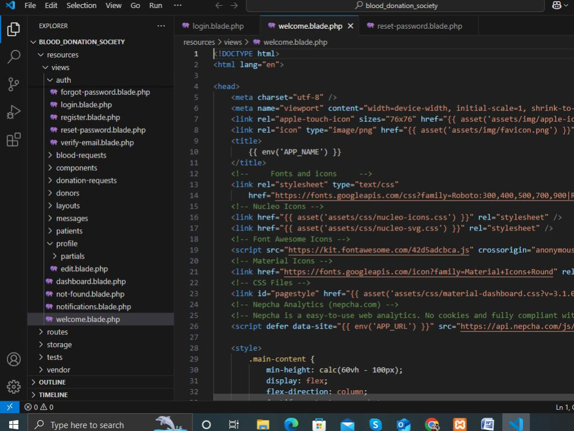This screenshot has width=574, height=431.
Task: Click the Windows 'Type here to search' box
Action: tap(110, 425)
